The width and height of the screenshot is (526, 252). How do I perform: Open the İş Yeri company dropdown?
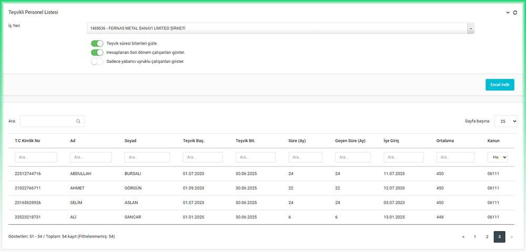280,28
